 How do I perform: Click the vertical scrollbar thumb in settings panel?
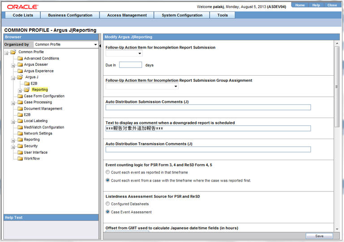[337, 86]
